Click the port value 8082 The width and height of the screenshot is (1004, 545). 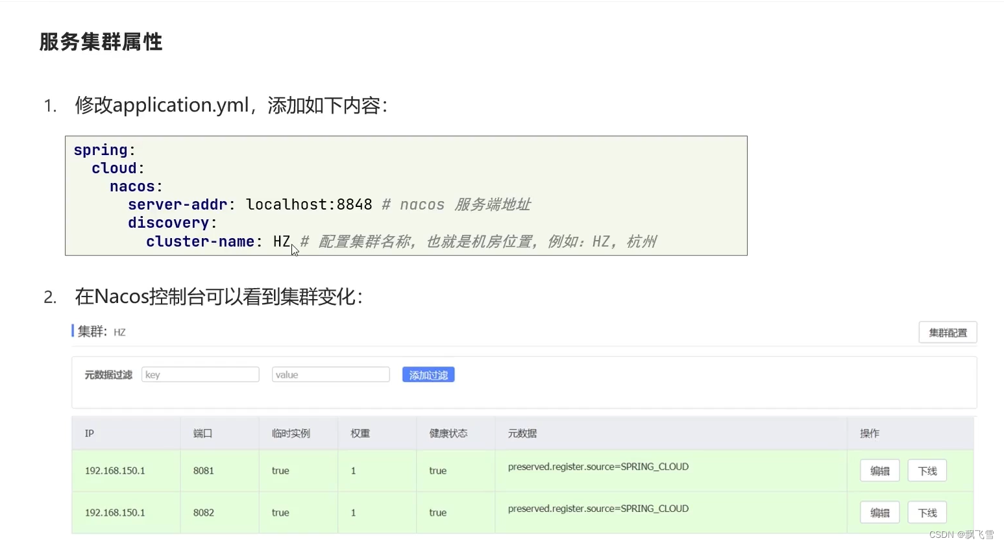click(x=203, y=513)
